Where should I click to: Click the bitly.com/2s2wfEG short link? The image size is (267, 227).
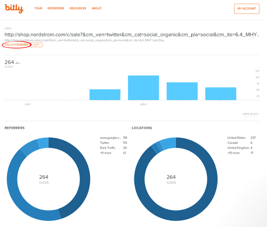click(16, 44)
